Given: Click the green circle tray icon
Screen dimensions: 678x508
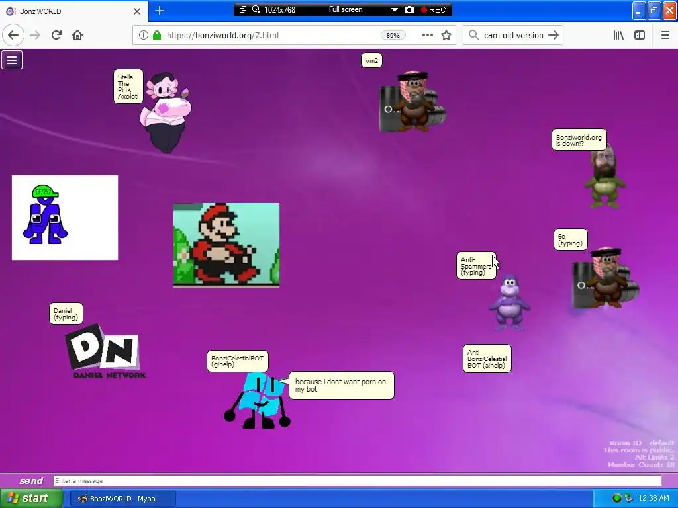Looking at the screenshot, I should click(x=616, y=498).
